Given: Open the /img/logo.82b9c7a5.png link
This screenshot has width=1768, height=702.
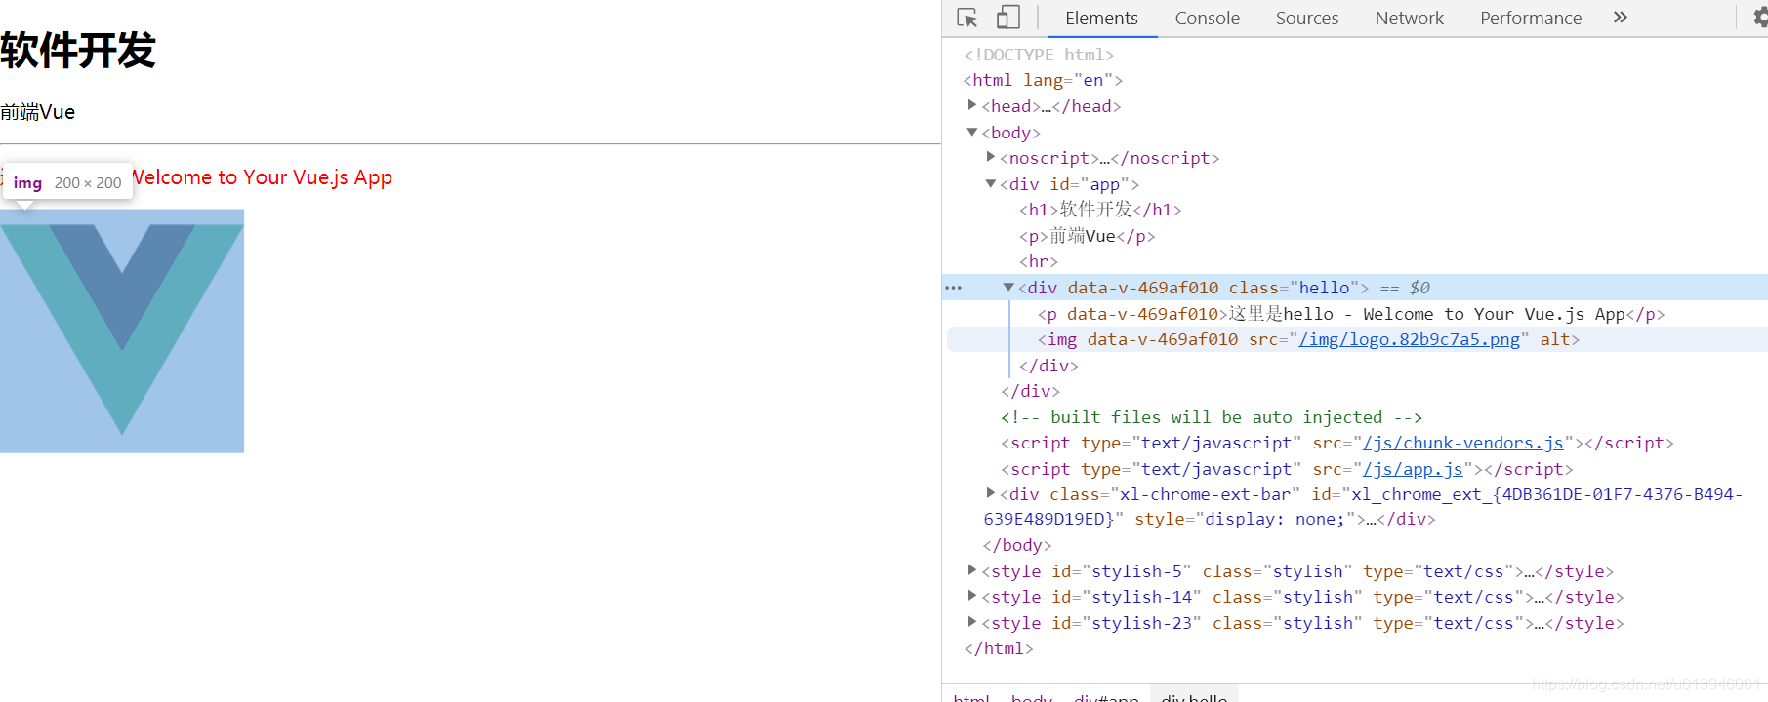Looking at the screenshot, I should pos(1410,339).
